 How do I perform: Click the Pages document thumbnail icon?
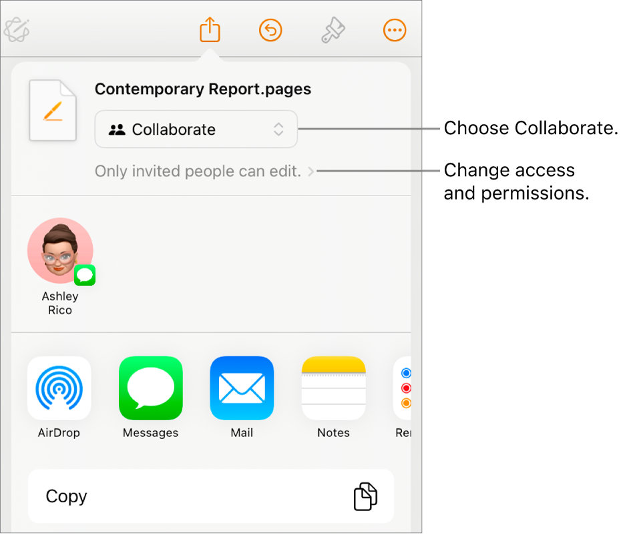53,110
